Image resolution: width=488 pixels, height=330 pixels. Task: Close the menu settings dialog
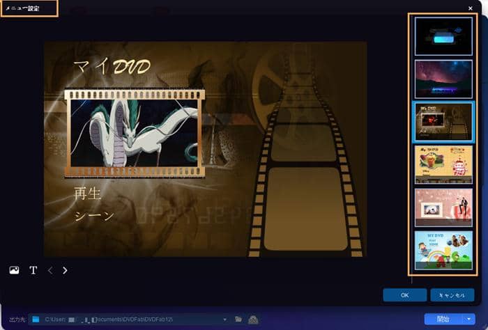471,8
